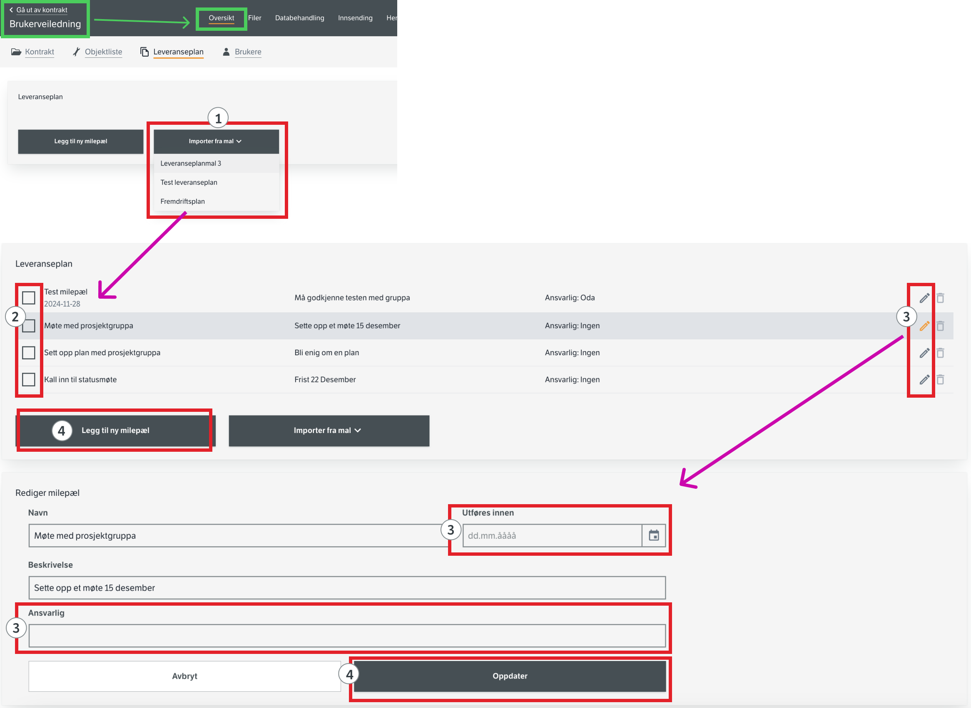Image resolution: width=971 pixels, height=708 pixels.
Task: Delete Test milepæl using trash icon
Action: pos(940,298)
